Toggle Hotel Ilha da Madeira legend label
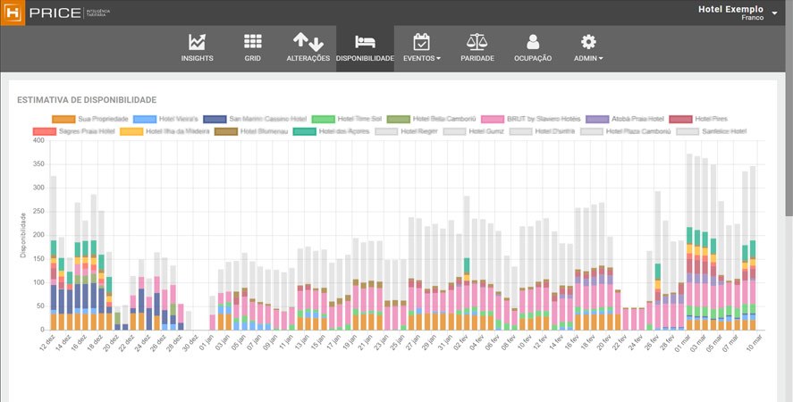Screen dimensions: 793x402 click(x=176, y=131)
